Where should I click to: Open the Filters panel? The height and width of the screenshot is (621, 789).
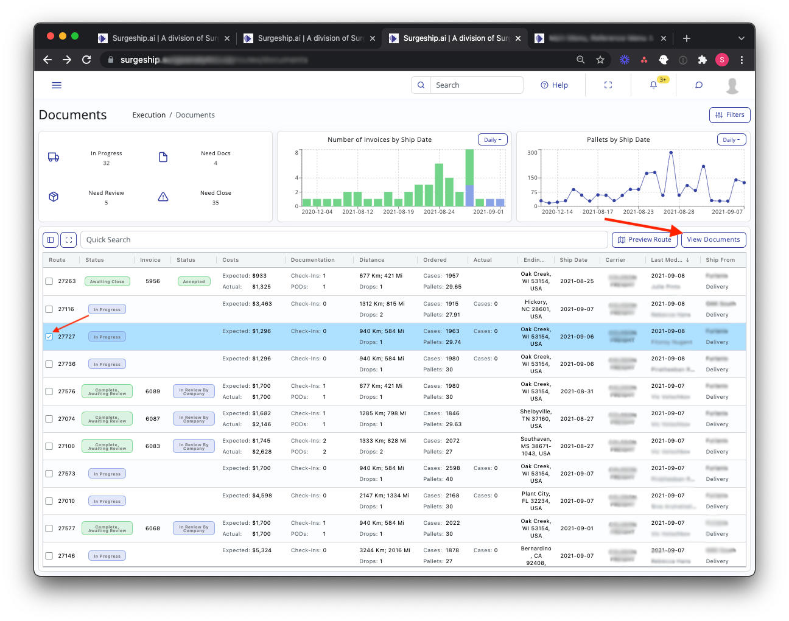pyautogui.click(x=730, y=115)
